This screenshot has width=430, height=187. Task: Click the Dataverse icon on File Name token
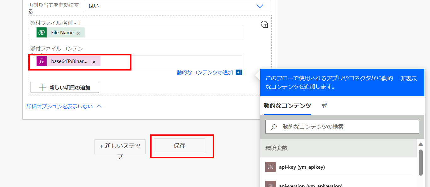(42, 33)
